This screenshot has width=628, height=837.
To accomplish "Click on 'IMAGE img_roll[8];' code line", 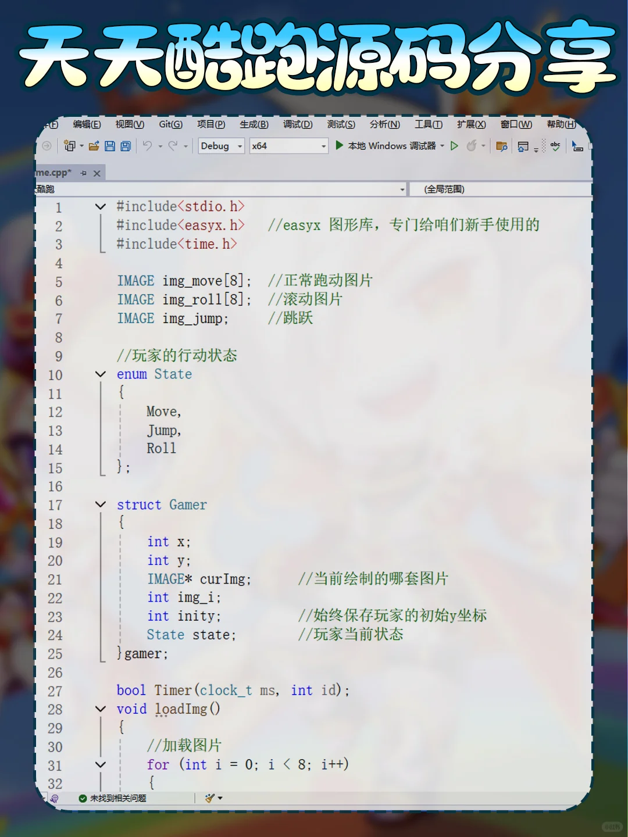I will tap(184, 300).
